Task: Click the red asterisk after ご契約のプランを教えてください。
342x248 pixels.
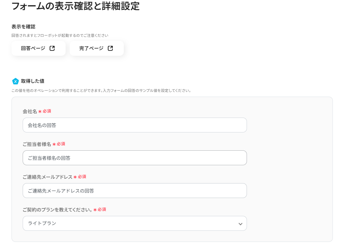Action: pos(95,210)
